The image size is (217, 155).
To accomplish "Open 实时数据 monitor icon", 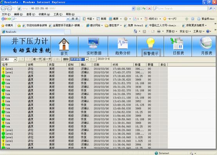I will [x=94, y=43].
